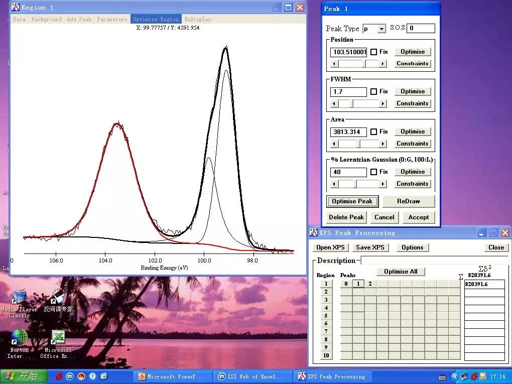Open the Peak Type dropdown
The height and width of the screenshot is (384, 512).
click(381, 29)
